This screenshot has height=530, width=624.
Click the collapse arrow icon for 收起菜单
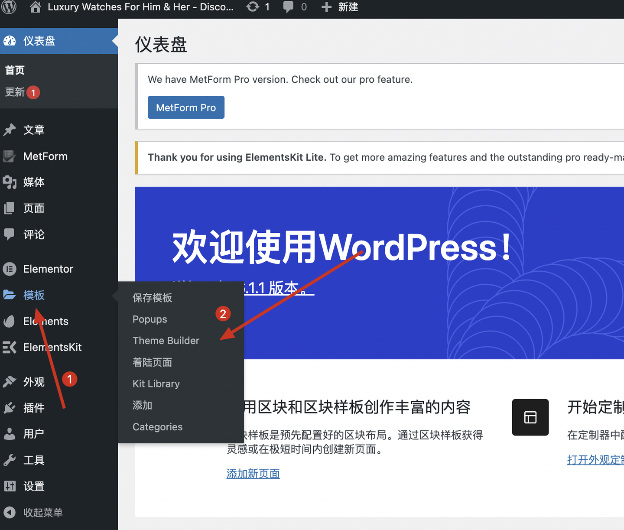click(x=10, y=513)
